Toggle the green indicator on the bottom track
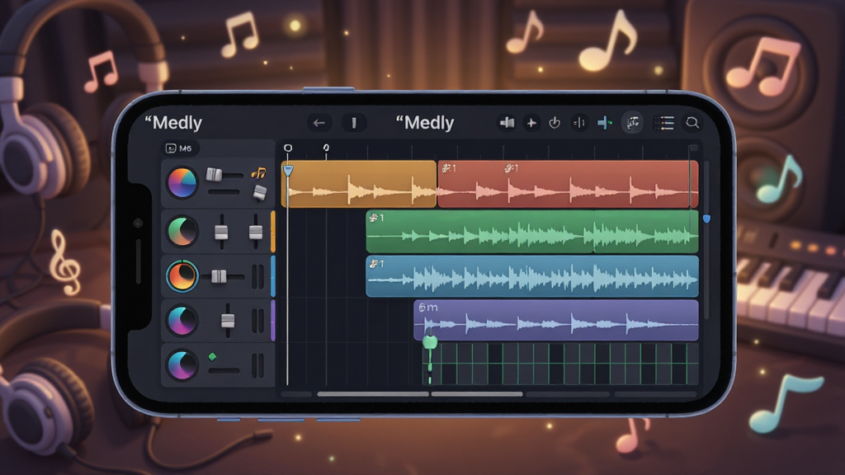 [x=212, y=356]
